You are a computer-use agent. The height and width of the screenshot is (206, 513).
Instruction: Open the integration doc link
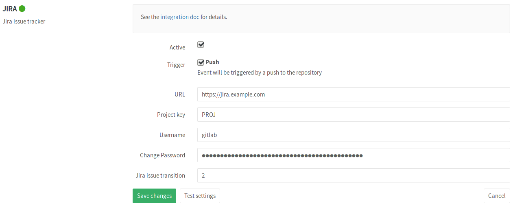coord(180,17)
